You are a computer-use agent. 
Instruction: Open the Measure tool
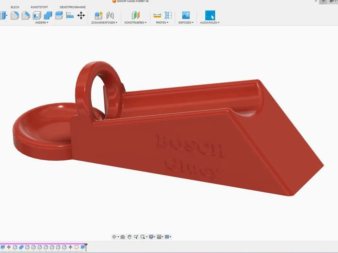click(x=157, y=15)
